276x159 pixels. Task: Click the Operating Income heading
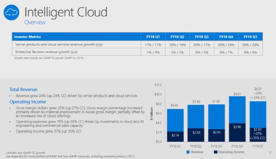coord(28,102)
